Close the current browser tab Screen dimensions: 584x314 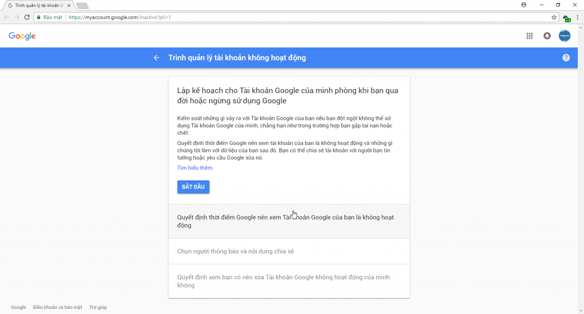69,6
